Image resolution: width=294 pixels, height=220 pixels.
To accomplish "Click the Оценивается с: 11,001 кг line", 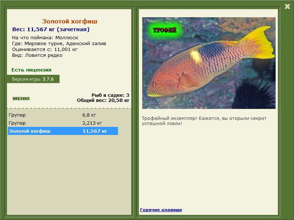I will pyautogui.click(x=45, y=49).
